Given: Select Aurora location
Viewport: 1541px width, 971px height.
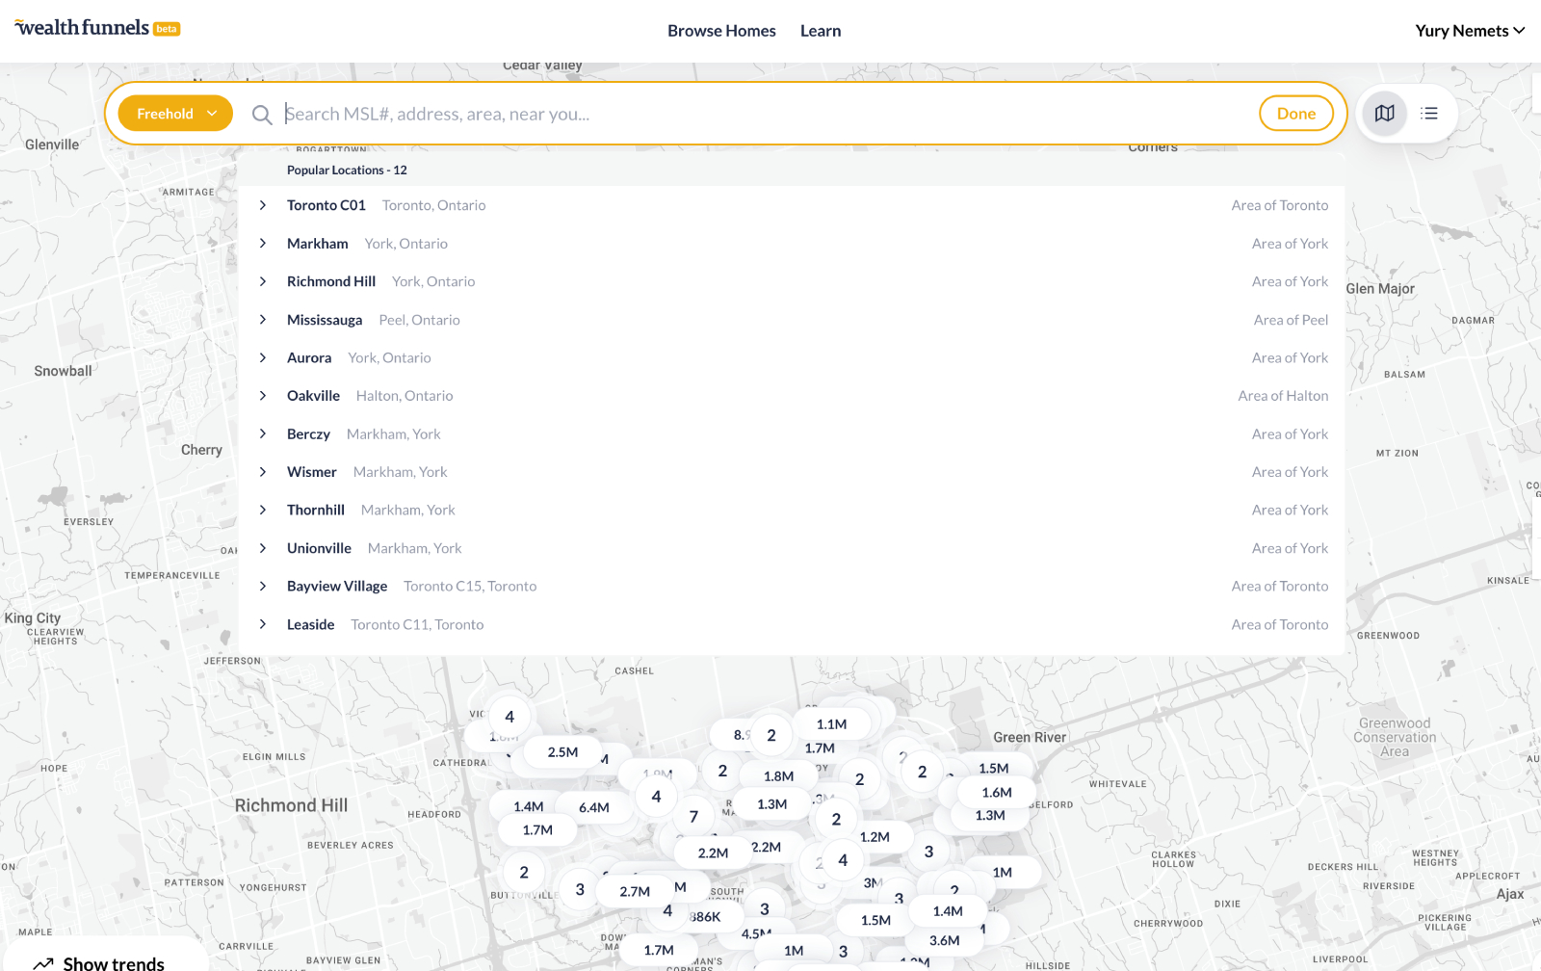Looking at the screenshot, I should (x=792, y=357).
